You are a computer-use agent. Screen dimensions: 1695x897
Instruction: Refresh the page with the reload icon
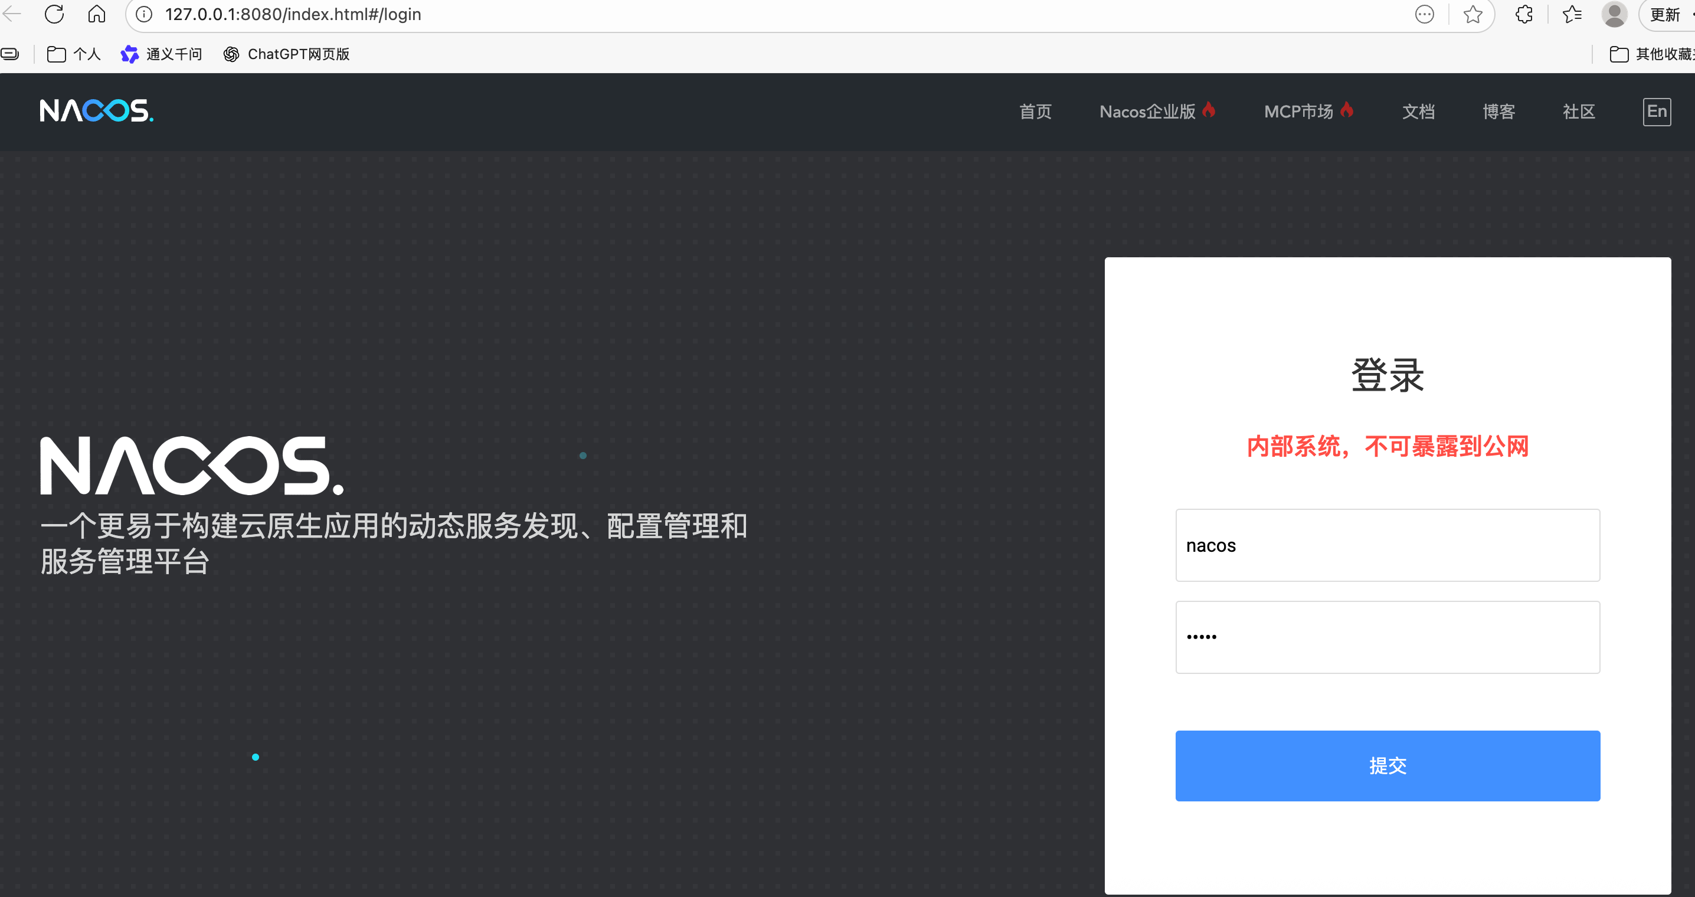[54, 14]
